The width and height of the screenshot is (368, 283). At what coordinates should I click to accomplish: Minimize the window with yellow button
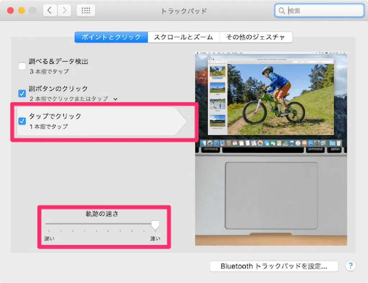point(21,10)
